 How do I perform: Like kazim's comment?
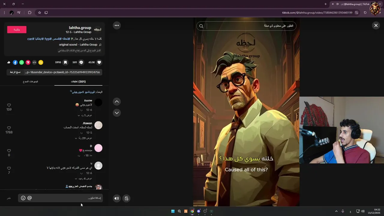click(x=9, y=105)
